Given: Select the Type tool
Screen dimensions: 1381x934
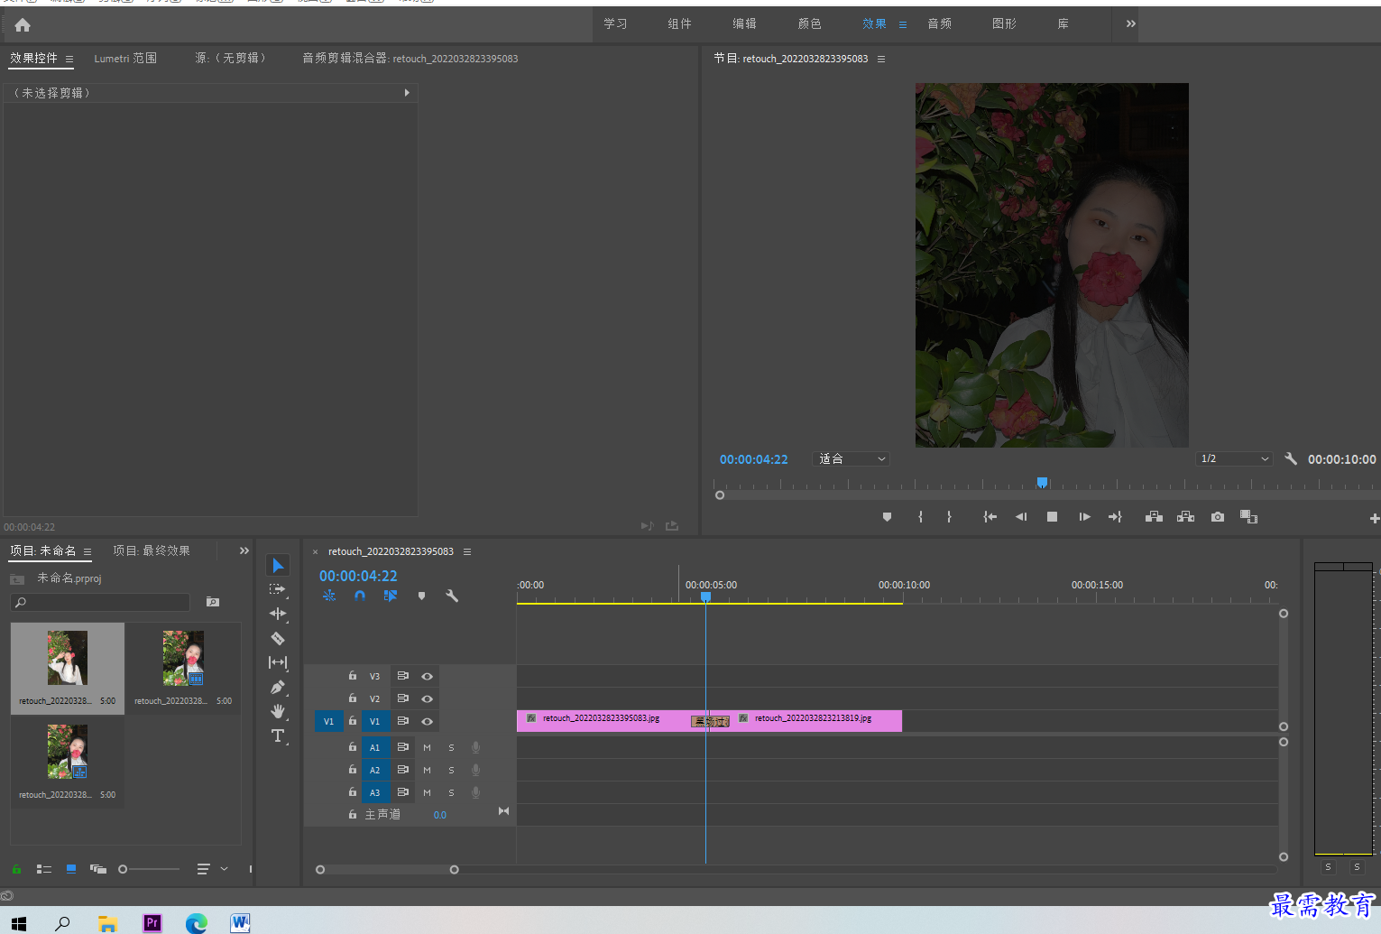Looking at the screenshot, I should pos(278,735).
